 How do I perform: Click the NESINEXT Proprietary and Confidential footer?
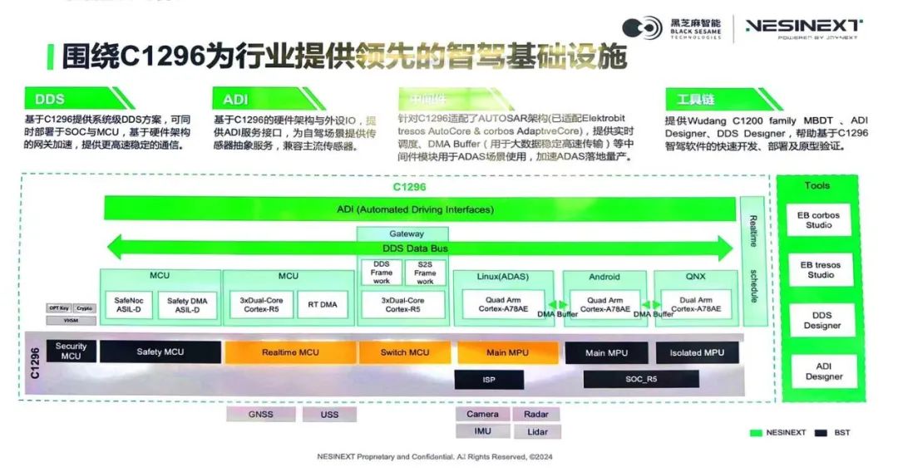coord(435,456)
